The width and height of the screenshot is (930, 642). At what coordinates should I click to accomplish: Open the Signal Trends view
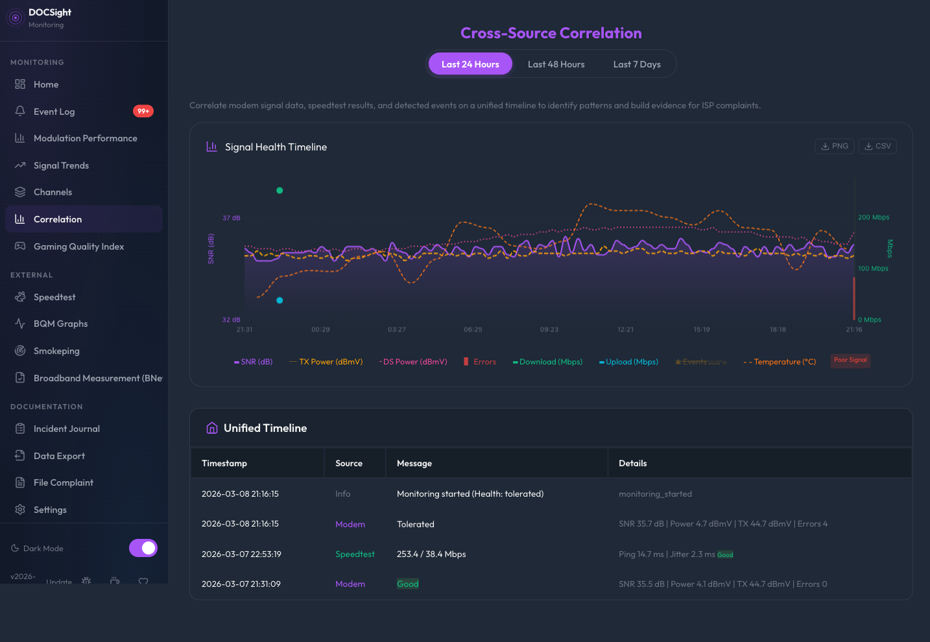point(61,165)
